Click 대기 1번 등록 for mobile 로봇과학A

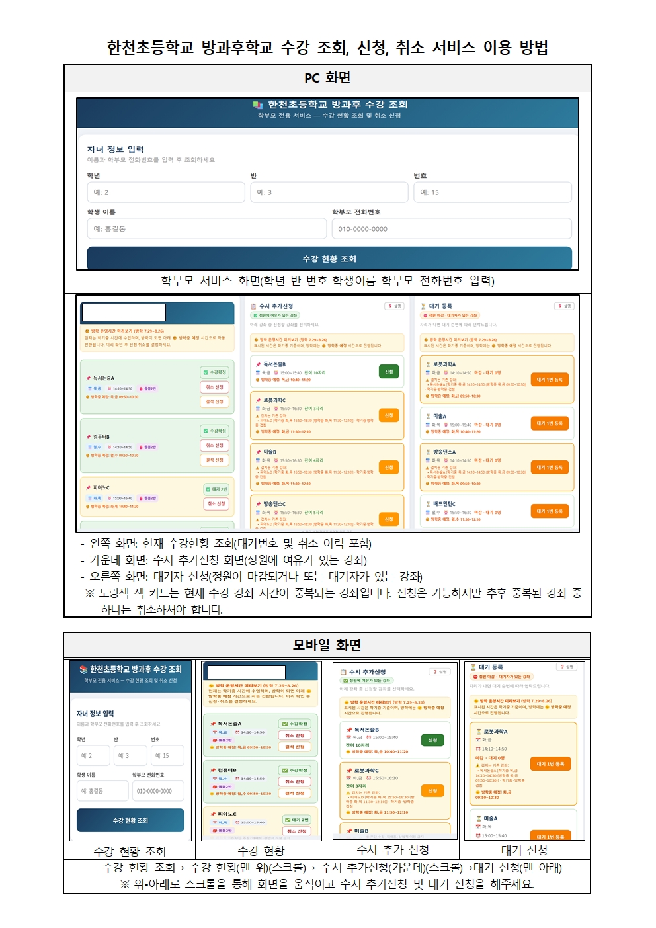[x=550, y=764]
